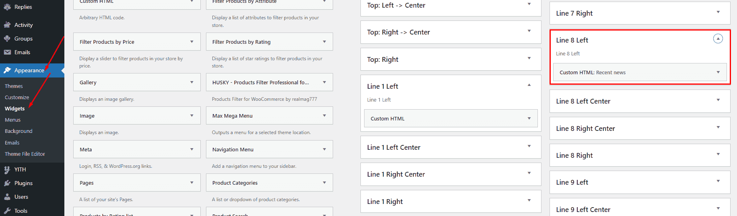
Task: Click the Groups sidebar icon
Action: pos(7,39)
